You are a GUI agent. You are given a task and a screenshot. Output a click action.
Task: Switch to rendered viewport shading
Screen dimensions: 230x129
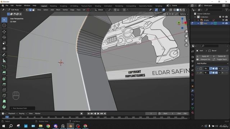[184, 10]
